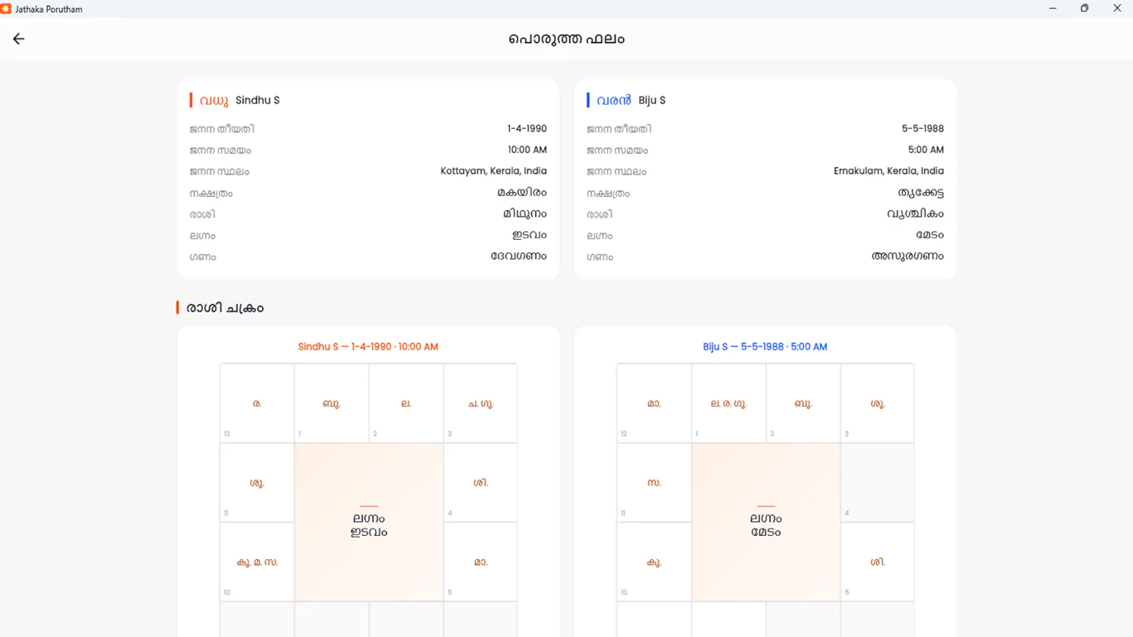Click the birthplace "Ernakulam, Kerala, India"
This screenshot has height=637, width=1133.
889,171
